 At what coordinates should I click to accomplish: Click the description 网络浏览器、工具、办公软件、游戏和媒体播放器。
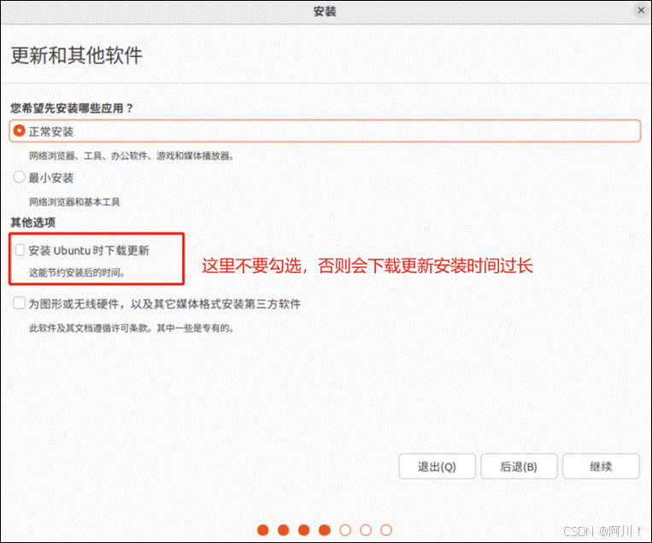132,155
